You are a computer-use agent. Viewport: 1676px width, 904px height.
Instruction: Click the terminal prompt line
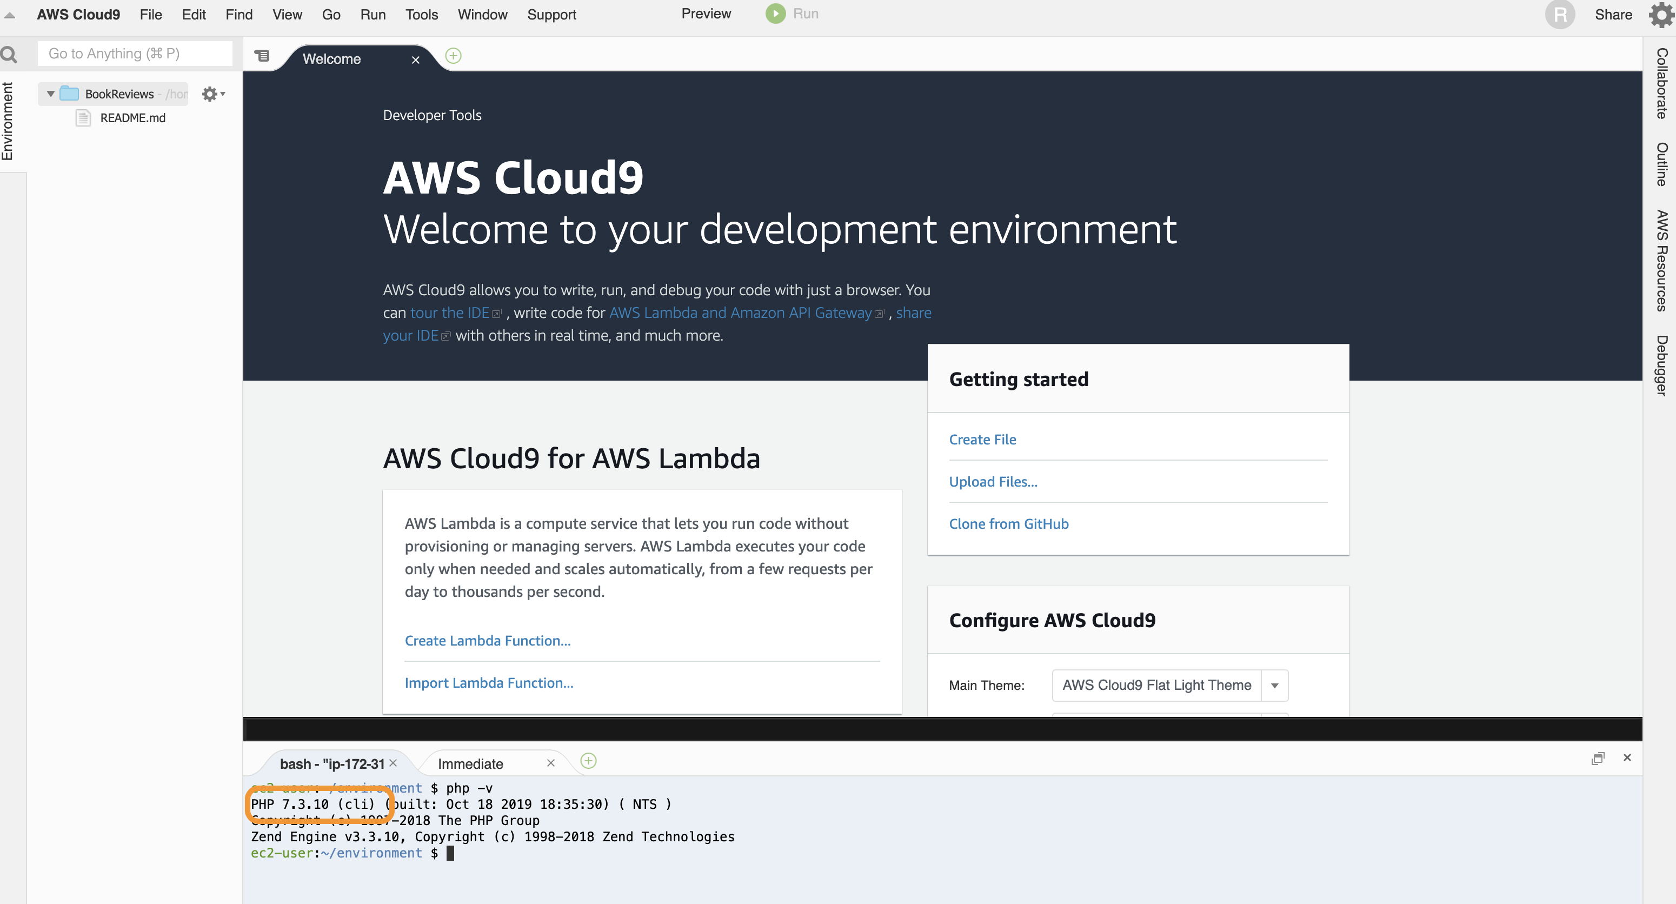coord(352,853)
